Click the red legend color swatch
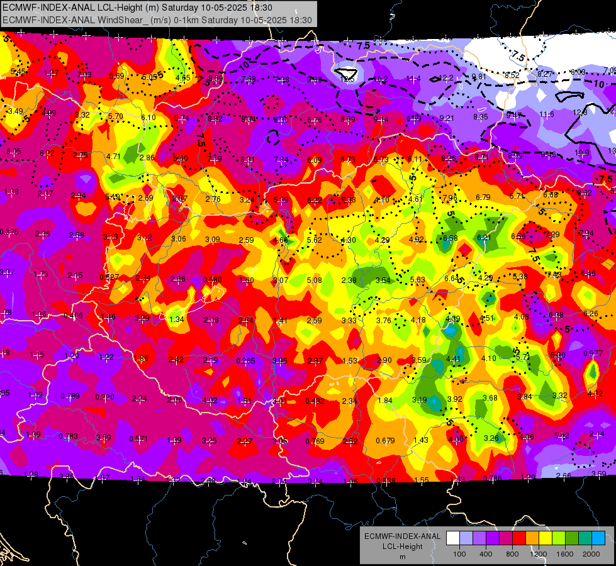 [x=519, y=538]
